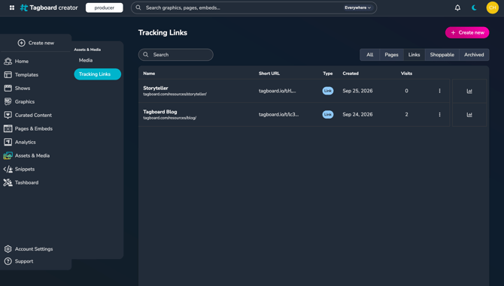Image resolution: width=504 pixels, height=286 pixels.
Task: Click the Tagboard hashtag logo
Action: (24, 8)
